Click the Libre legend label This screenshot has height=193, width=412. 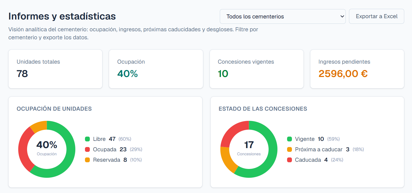[99, 139]
